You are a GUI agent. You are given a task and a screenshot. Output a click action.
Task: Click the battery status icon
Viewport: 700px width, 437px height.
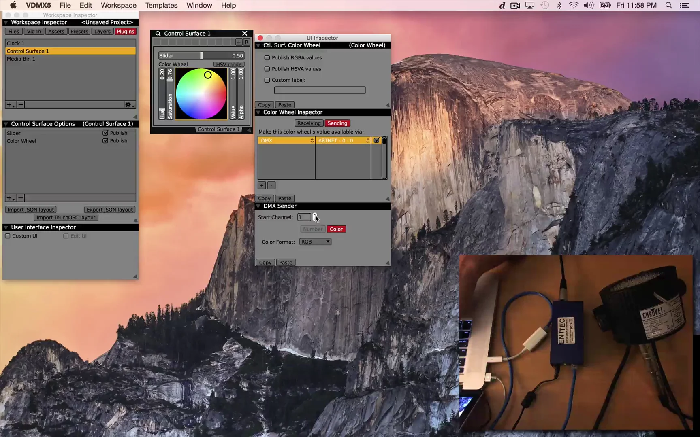(605, 5)
